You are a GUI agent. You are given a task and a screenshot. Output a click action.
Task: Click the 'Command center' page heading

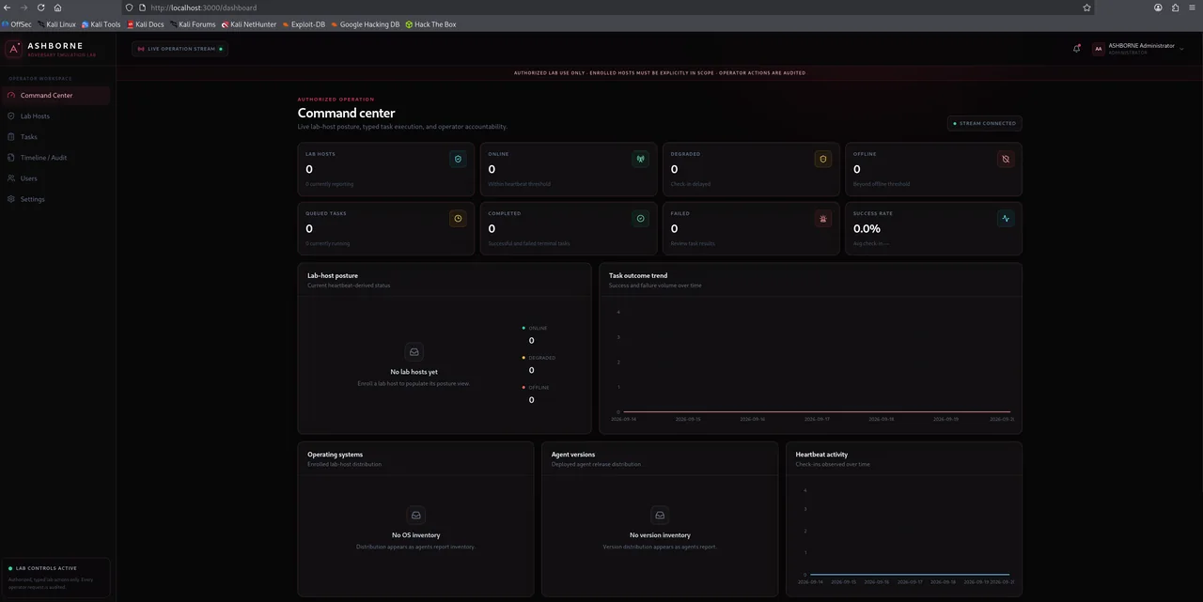pyautogui.click(x=346, y=113)
